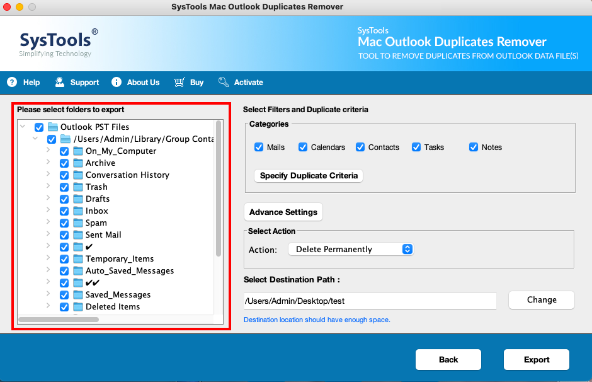The image size is (592, 382).
Task: Click the Temporary_Items folder icon
Action: 78,259
